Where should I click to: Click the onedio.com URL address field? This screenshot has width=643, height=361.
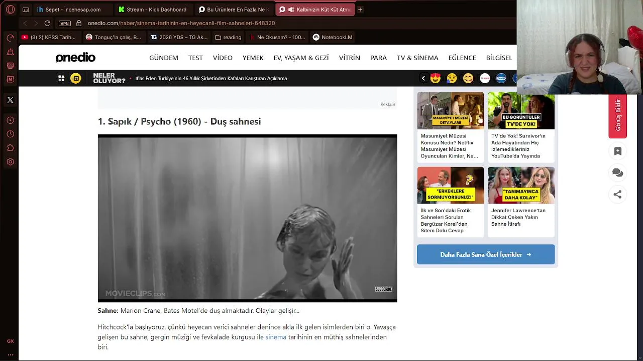click(x=181, y=23)
